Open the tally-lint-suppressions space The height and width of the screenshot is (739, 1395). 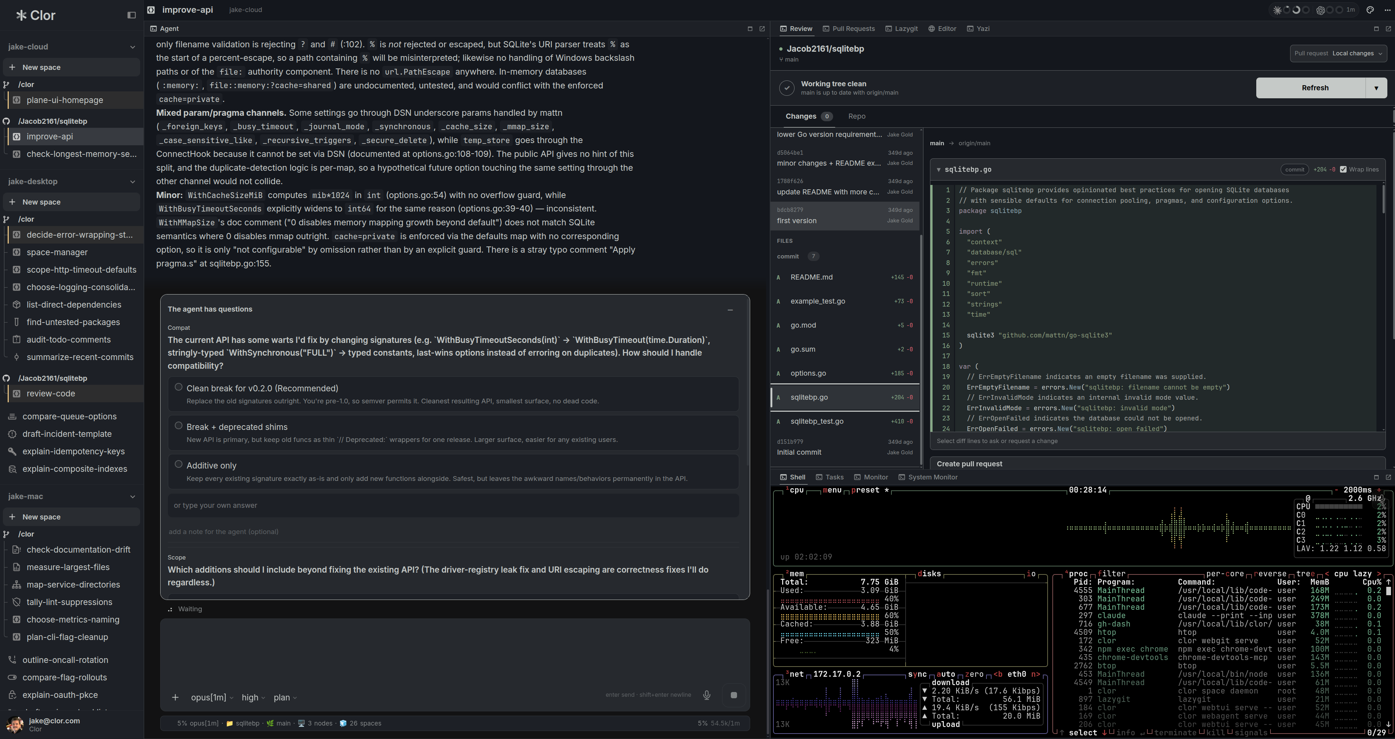(75, 602)
